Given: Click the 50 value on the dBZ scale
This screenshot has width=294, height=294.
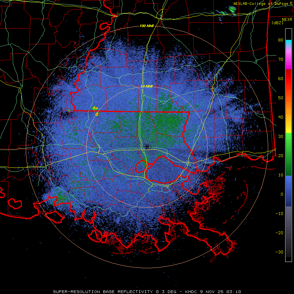Looking at the screenshot, I should tap(281, 98).
